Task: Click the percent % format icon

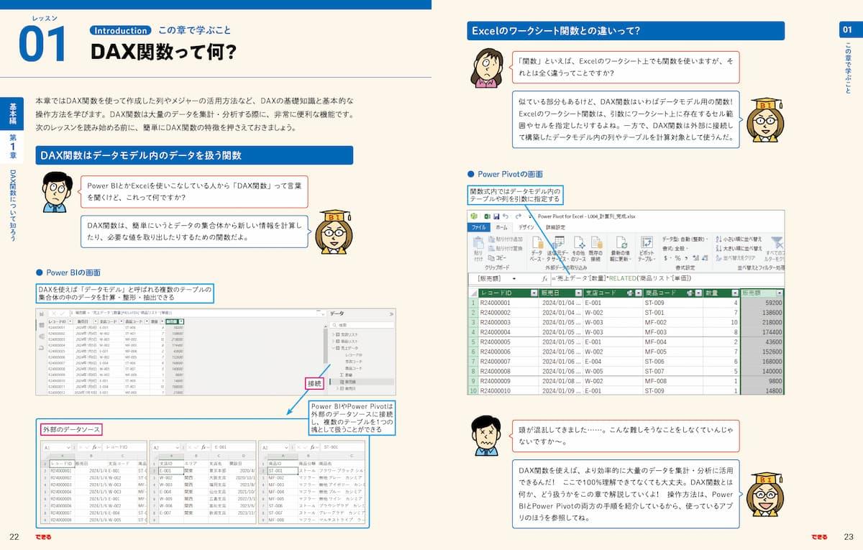Action: point(677,258)
